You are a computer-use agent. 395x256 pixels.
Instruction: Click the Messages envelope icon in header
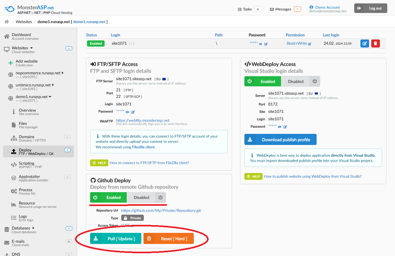click(x=272, y=9)
